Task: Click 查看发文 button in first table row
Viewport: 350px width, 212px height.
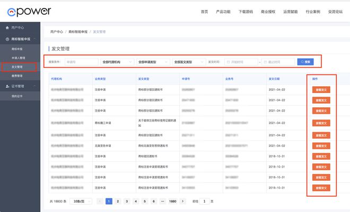Action: click(x=321, y=90)
